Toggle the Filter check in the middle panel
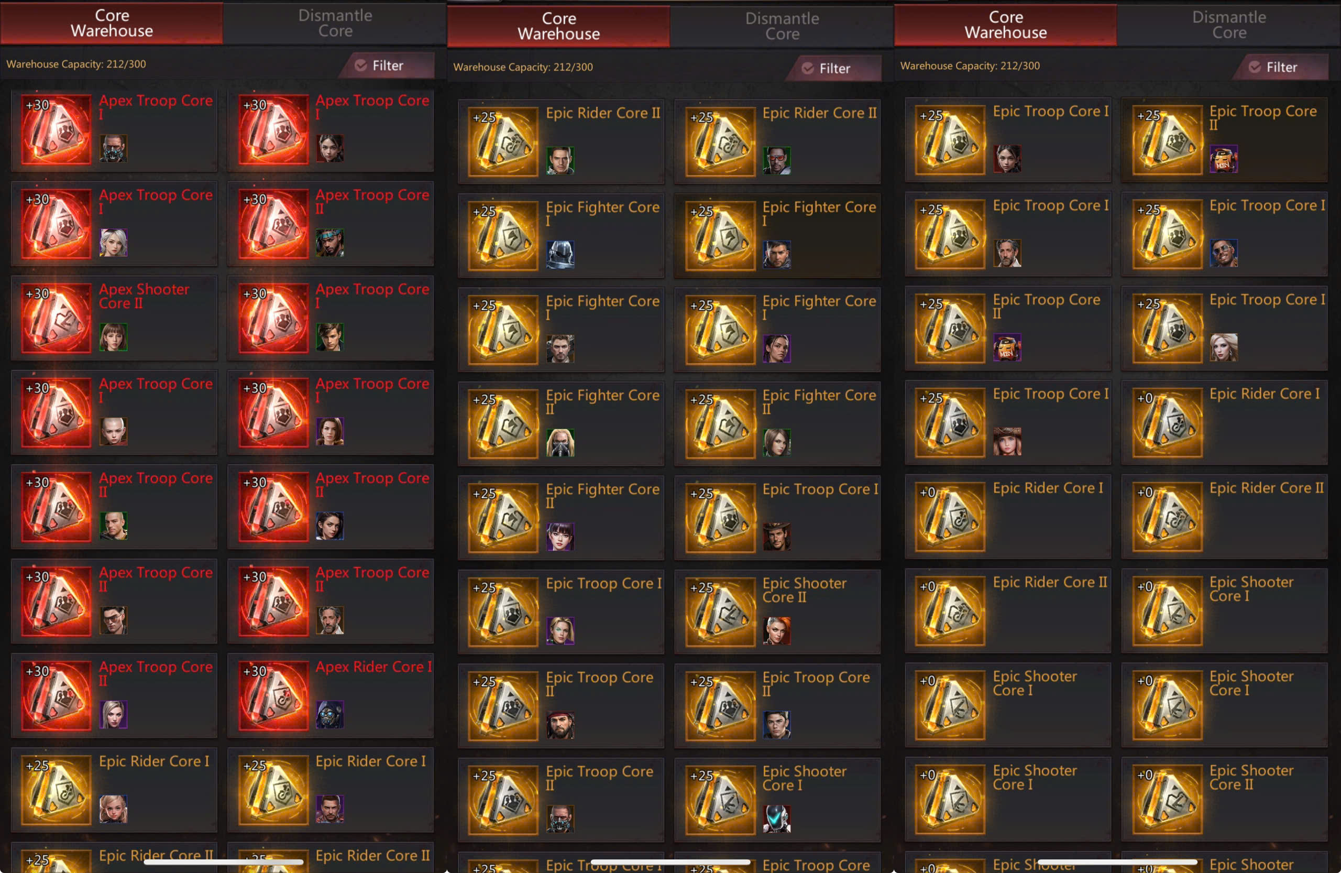The image size is (1341, 873). (x=807, y=68)
